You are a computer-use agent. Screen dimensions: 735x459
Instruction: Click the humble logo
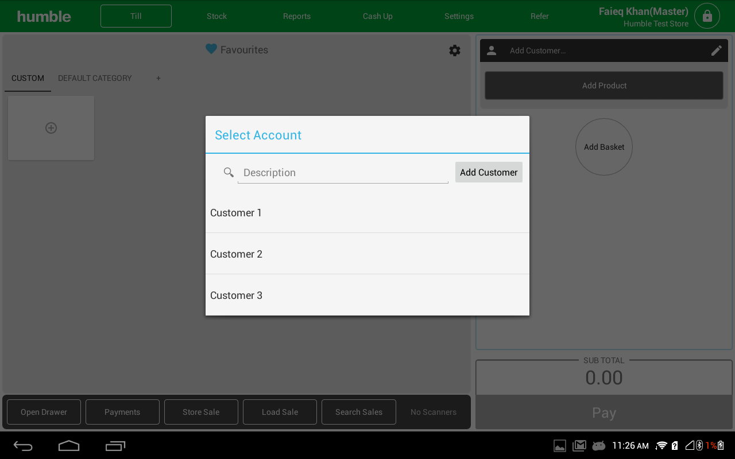tap(44, 16)
